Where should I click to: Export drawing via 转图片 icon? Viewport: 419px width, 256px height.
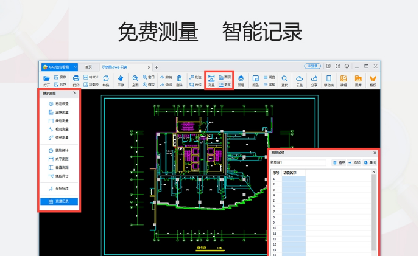91,85
